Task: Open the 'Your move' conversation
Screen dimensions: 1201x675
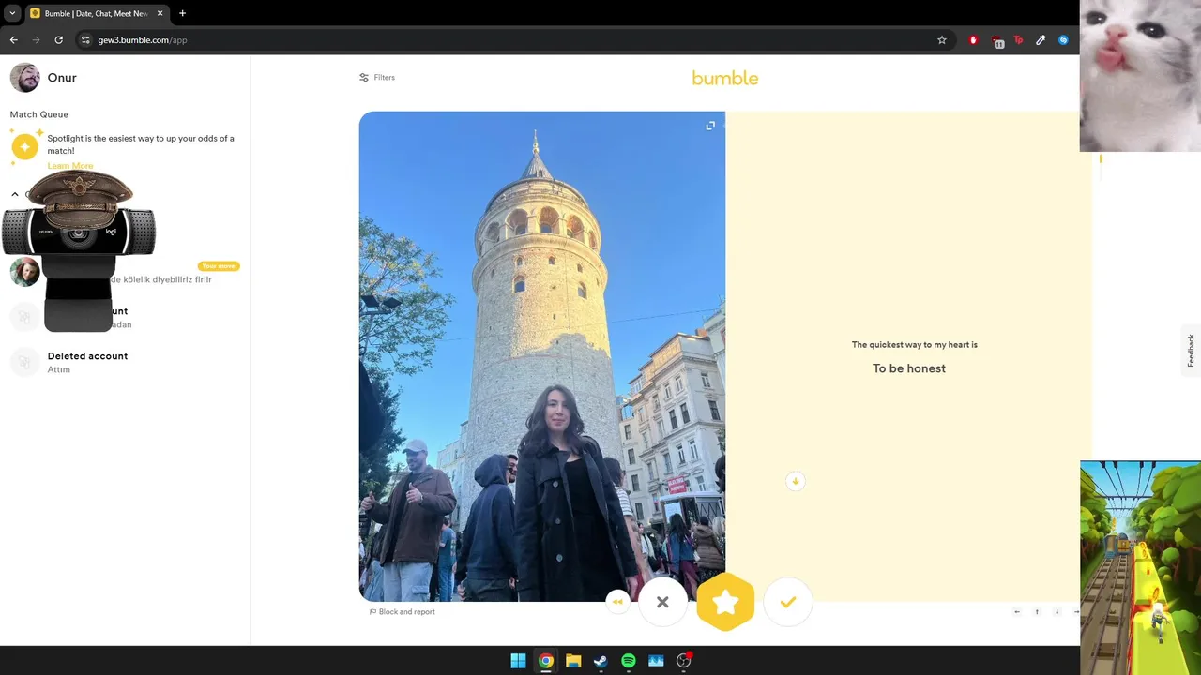Action: [125, 273]
